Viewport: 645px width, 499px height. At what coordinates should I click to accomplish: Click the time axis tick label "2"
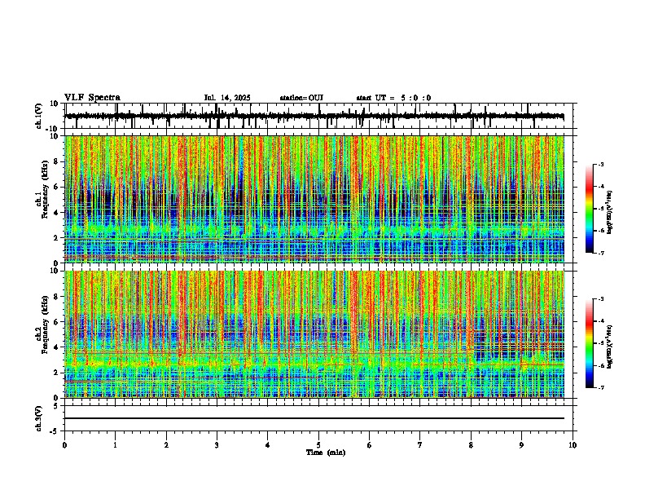tap(166, 445)
